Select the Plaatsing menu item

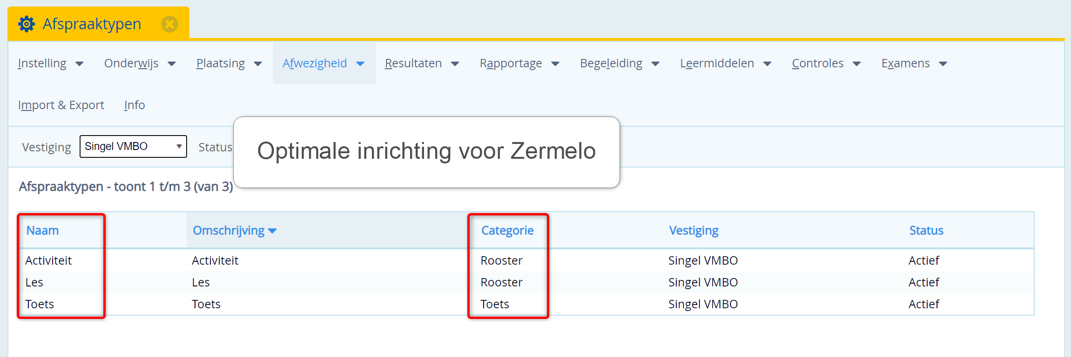[220, 63]
